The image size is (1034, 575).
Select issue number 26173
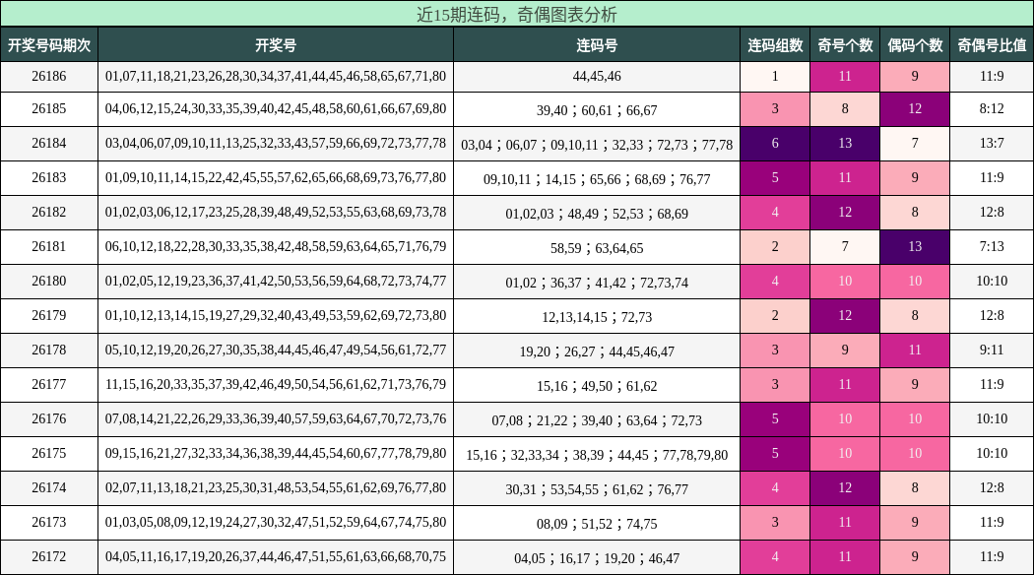pyautogui.click(x=49, y=522)
